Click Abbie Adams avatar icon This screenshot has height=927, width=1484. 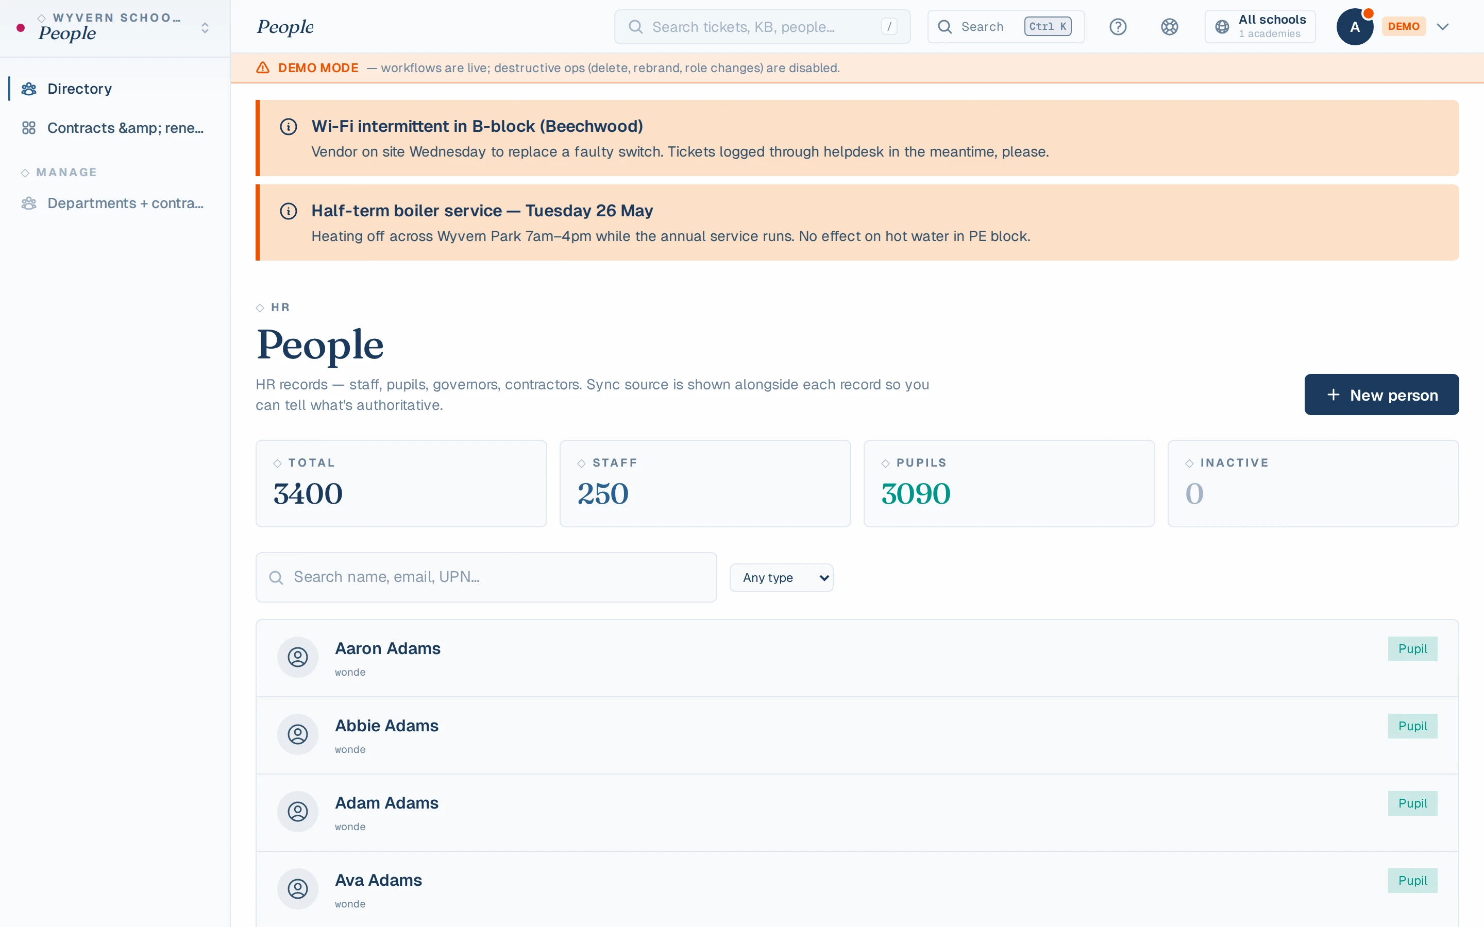298,734
